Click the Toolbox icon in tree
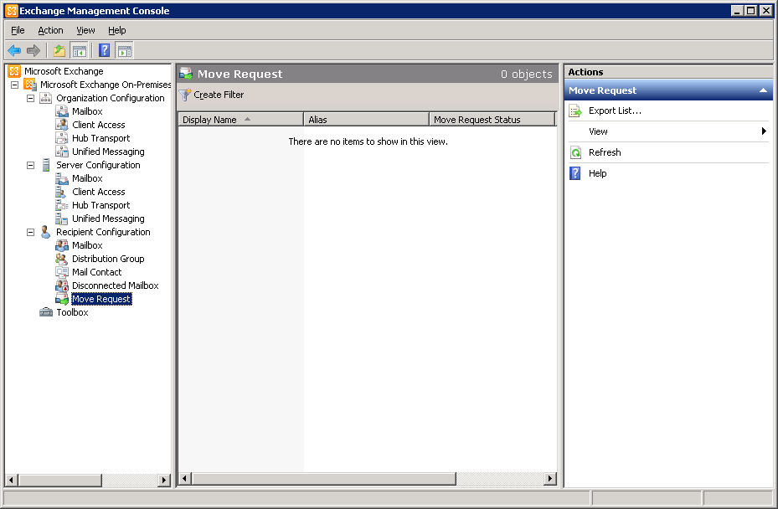Image resolution: width=778 pixels, height=509 pixels. pos(46,312)
